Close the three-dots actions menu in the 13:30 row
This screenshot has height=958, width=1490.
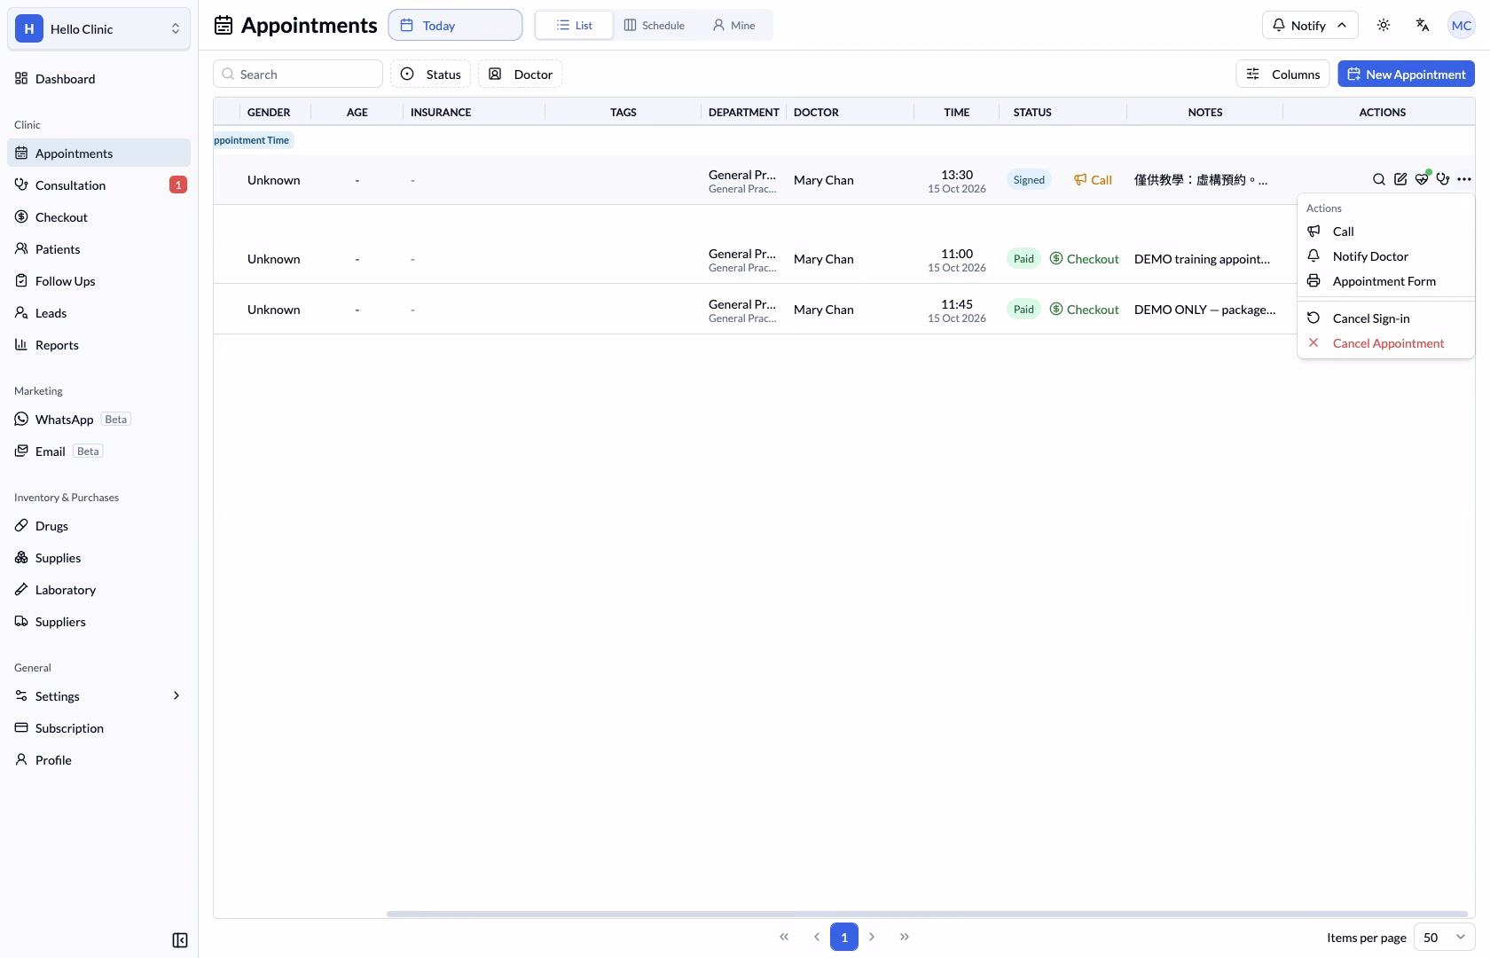click(1464, 179)
